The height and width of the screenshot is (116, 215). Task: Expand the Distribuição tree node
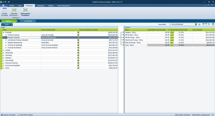pyautogui.click(x=4, y=53)
